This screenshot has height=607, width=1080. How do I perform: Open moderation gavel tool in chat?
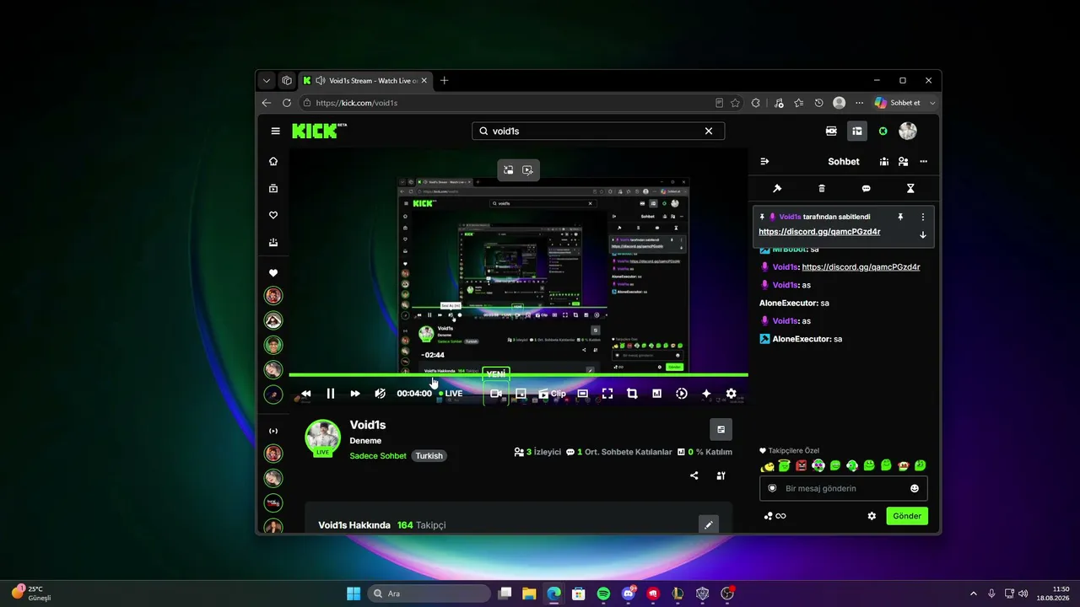click(777, 188)
